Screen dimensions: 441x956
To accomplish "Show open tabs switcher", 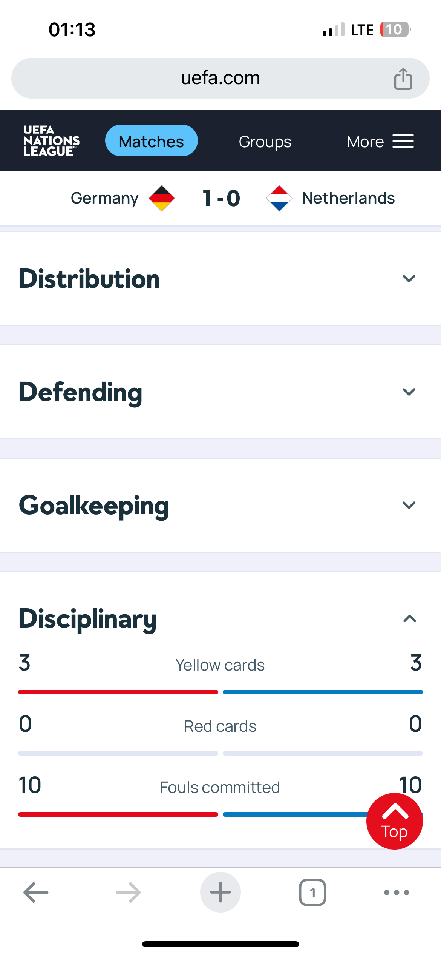I will [312, 893].
